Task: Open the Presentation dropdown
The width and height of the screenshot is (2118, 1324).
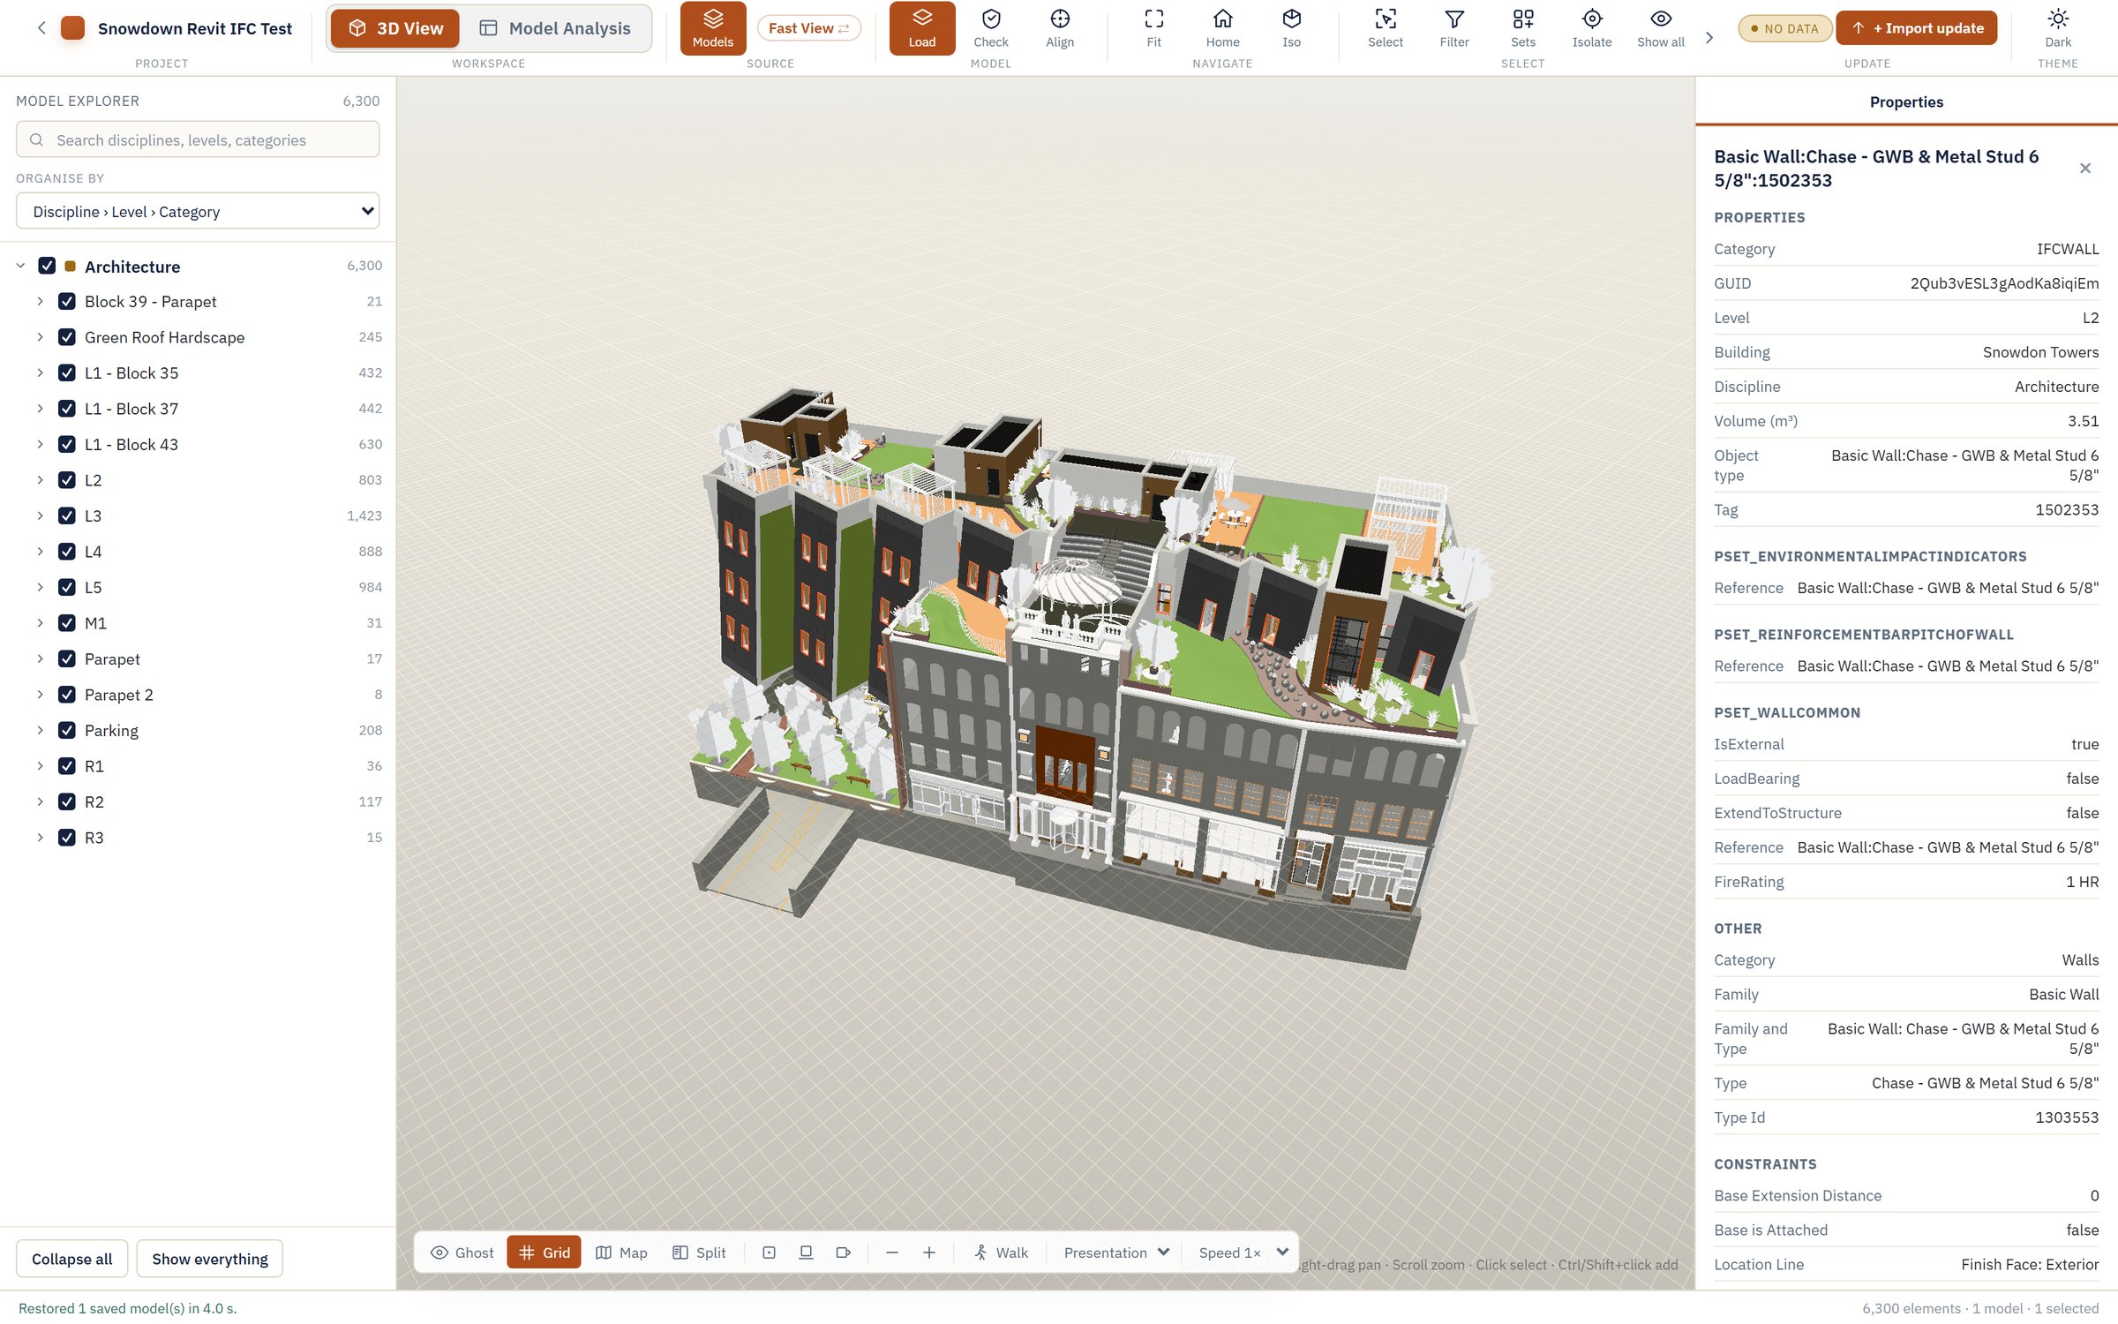Action: tap(1115, 1252)
